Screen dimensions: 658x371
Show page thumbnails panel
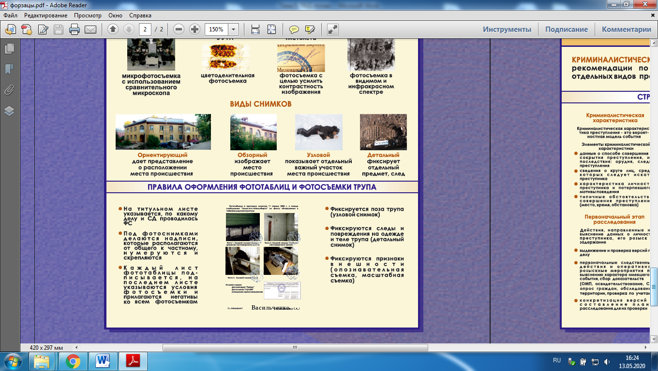click(9, 48)
